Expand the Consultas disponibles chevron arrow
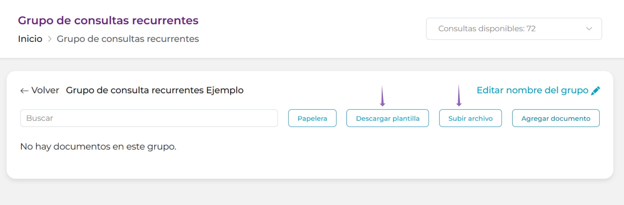 (x=589, y=29)
